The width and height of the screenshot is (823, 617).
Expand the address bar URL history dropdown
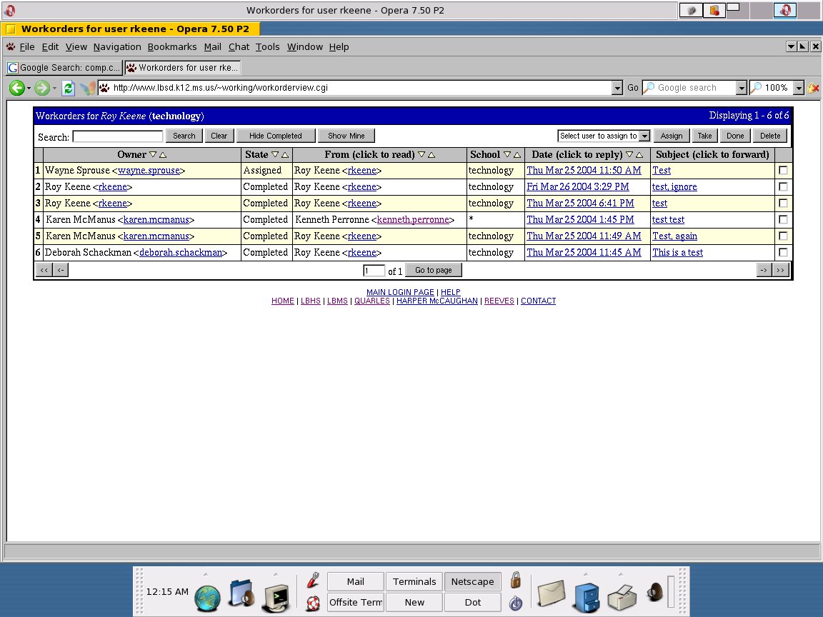click(617, 88)
